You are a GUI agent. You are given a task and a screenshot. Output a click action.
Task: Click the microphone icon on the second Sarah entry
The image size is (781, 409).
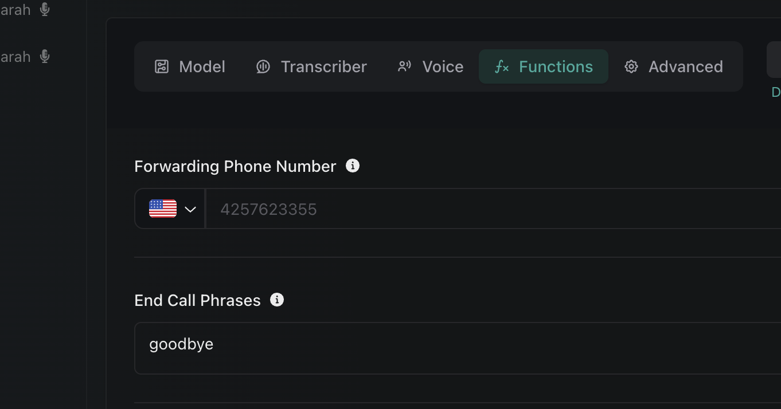pyautogui.click(x=45, y=57)
